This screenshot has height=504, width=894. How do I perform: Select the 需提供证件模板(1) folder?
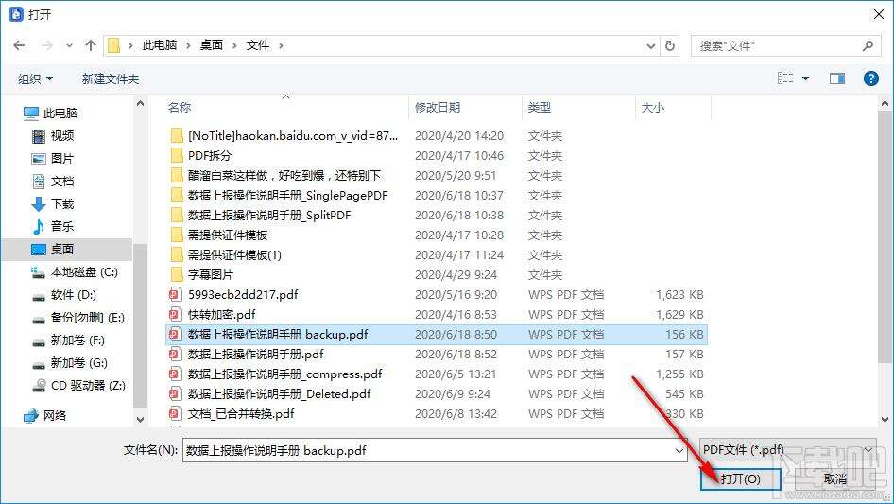pyautogui.click(x=234, y=255)
